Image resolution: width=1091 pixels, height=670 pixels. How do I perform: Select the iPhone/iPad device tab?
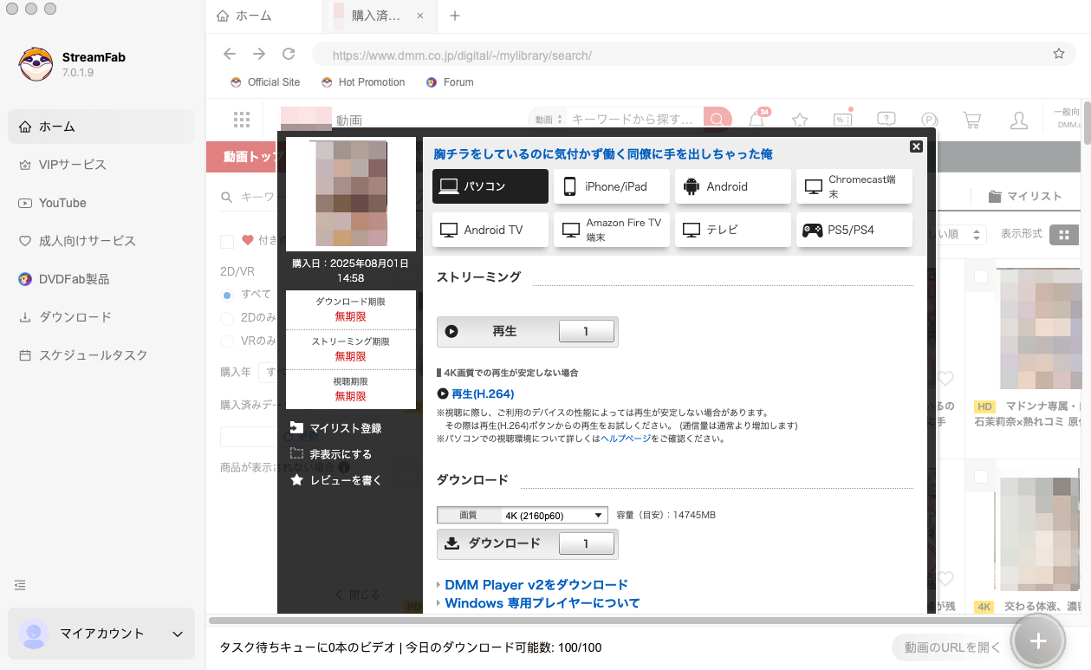(612, 186)
